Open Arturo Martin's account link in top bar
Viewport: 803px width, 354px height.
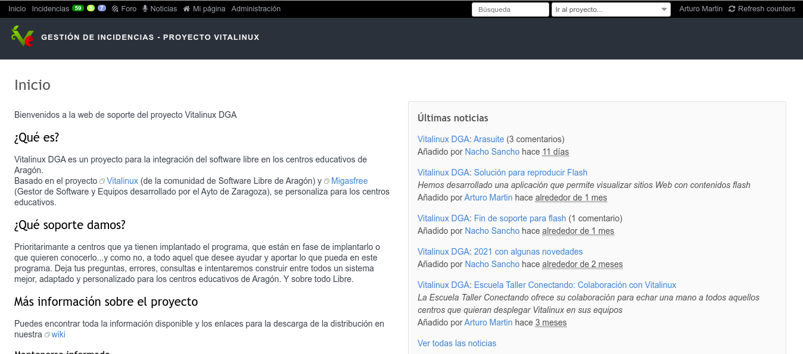[701, 9]
